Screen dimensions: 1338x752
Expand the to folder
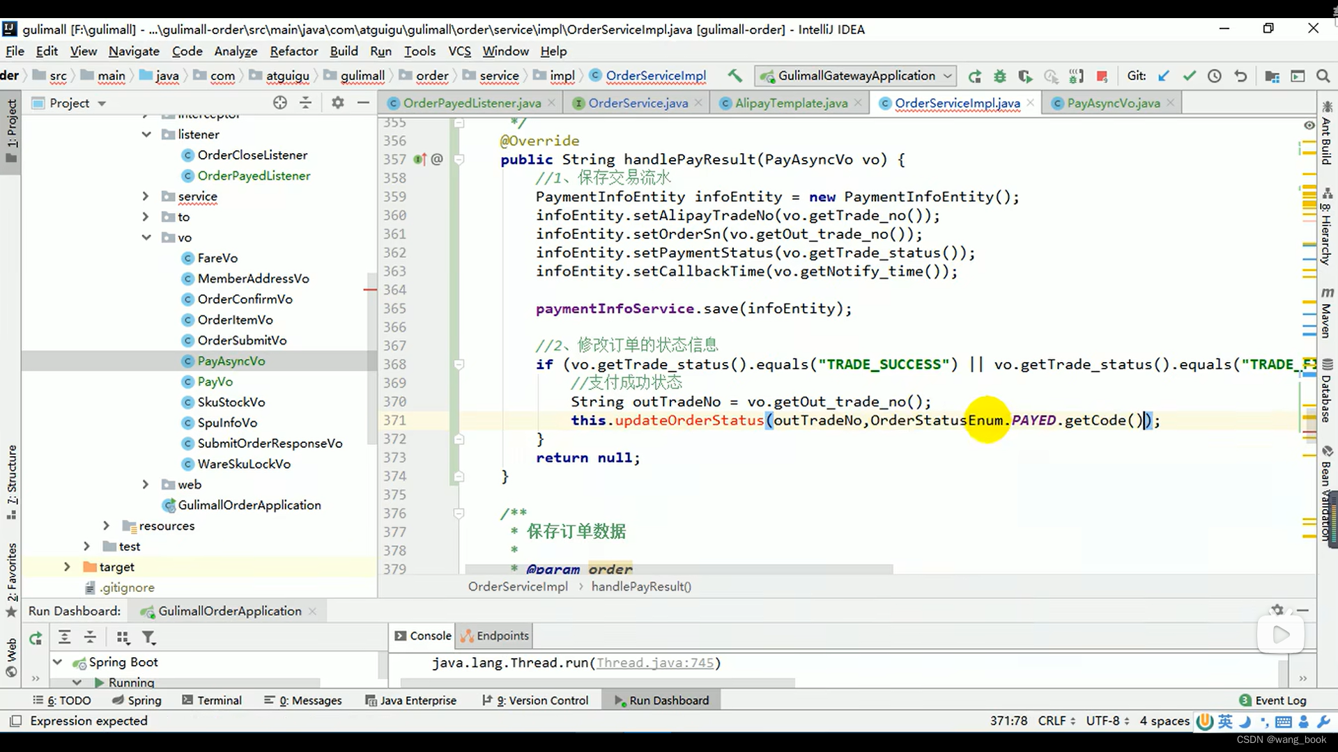tap(146, 217)
